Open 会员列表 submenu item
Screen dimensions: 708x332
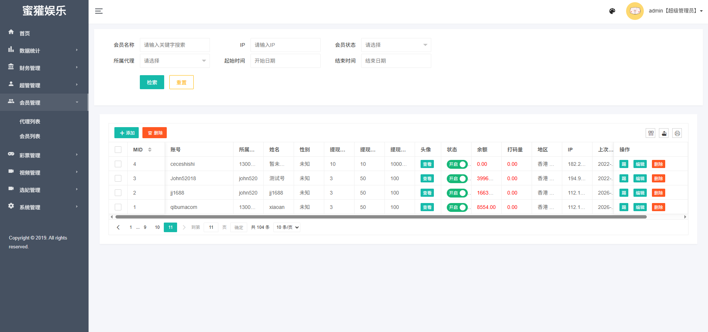(x=30, y=136)
